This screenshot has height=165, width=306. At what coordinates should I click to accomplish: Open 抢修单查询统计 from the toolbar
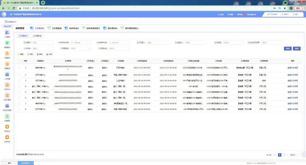pos(91,28)
